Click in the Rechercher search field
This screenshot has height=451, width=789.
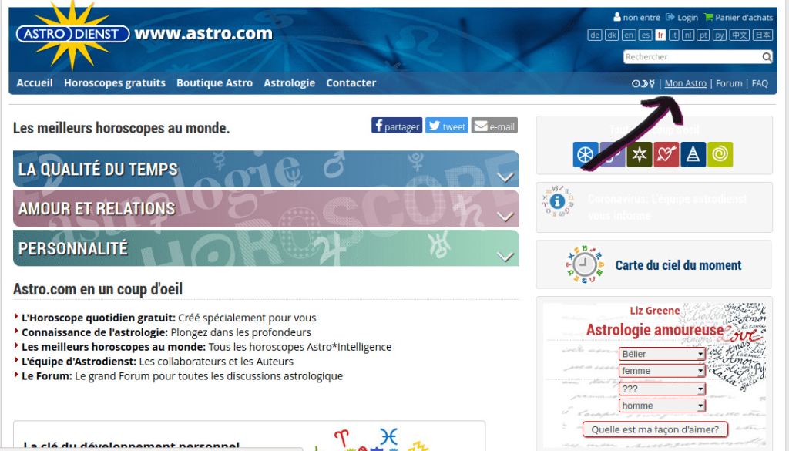[691, 56]
